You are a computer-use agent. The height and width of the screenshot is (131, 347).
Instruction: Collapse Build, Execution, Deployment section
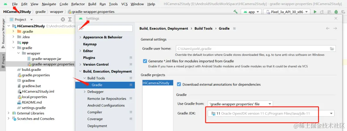tap(80, 71)
